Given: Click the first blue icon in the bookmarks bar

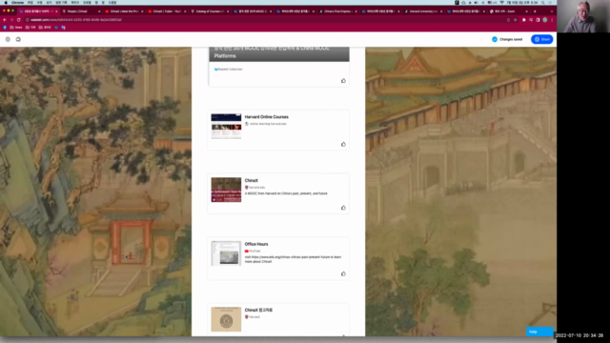Looking at the screenshot, I should click(5, 28).
